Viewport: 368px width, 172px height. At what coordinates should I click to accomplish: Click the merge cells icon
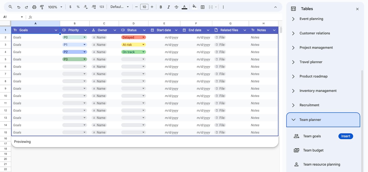(x=211, y=7)
